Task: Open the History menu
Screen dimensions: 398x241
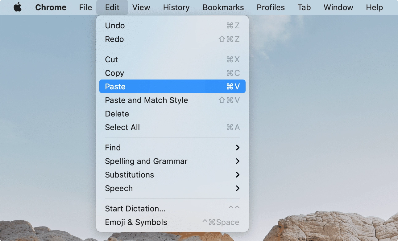Action: [x=176, y=7]
